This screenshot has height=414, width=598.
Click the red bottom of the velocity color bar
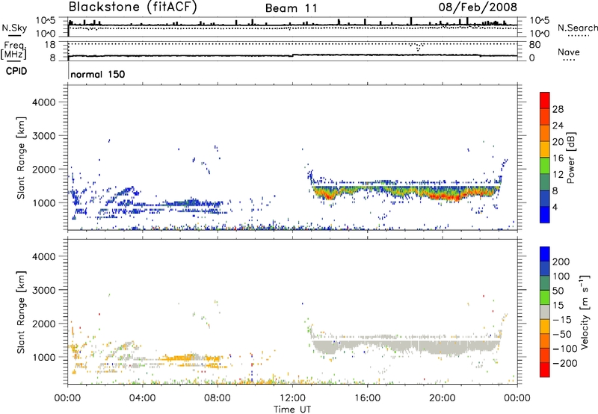tap(545, 370)
